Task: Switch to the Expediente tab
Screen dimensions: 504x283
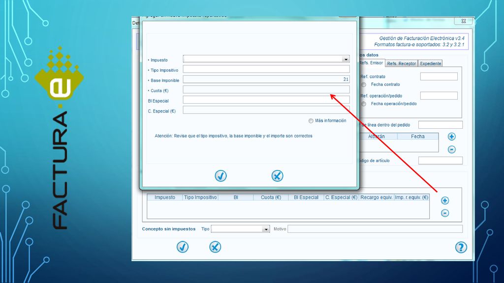Action: tap(430, 63)
